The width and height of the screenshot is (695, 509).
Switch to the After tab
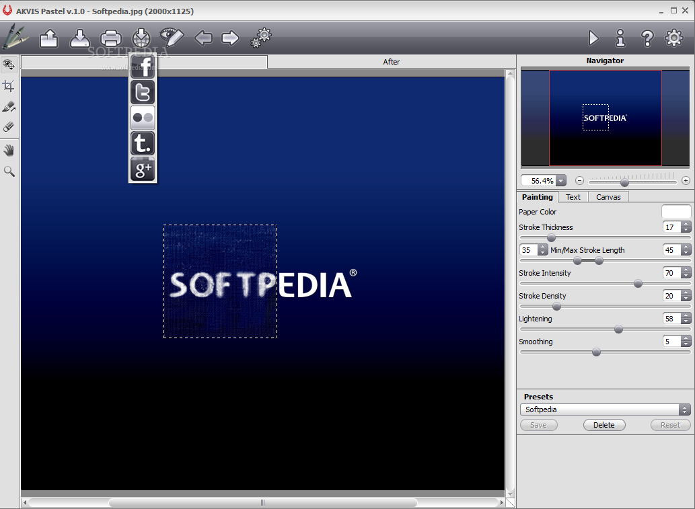[392, 62]
